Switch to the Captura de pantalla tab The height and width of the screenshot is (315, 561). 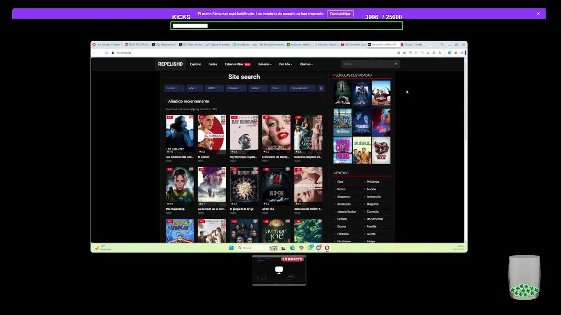point(219,45)
